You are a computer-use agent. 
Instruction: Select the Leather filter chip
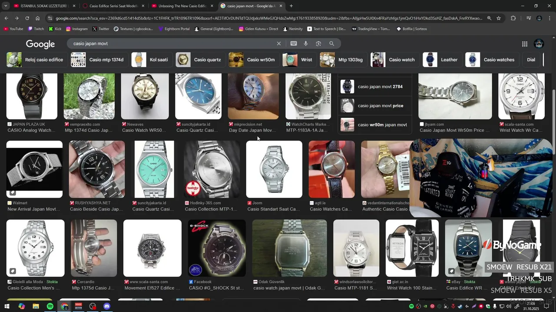(442, 60)
